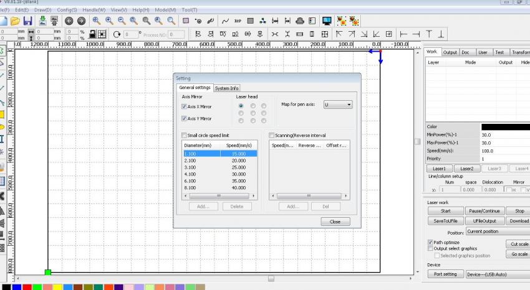Click the printer icon in toolbar
Viewport: 530px width, 290px height.
pos(299,21)
